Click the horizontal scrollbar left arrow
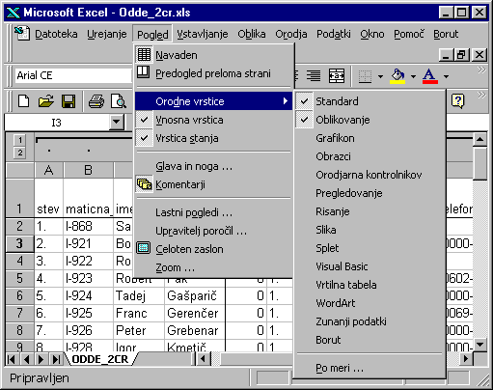Image resolution: width=493 pixels, height=390 pixels. 203,359
